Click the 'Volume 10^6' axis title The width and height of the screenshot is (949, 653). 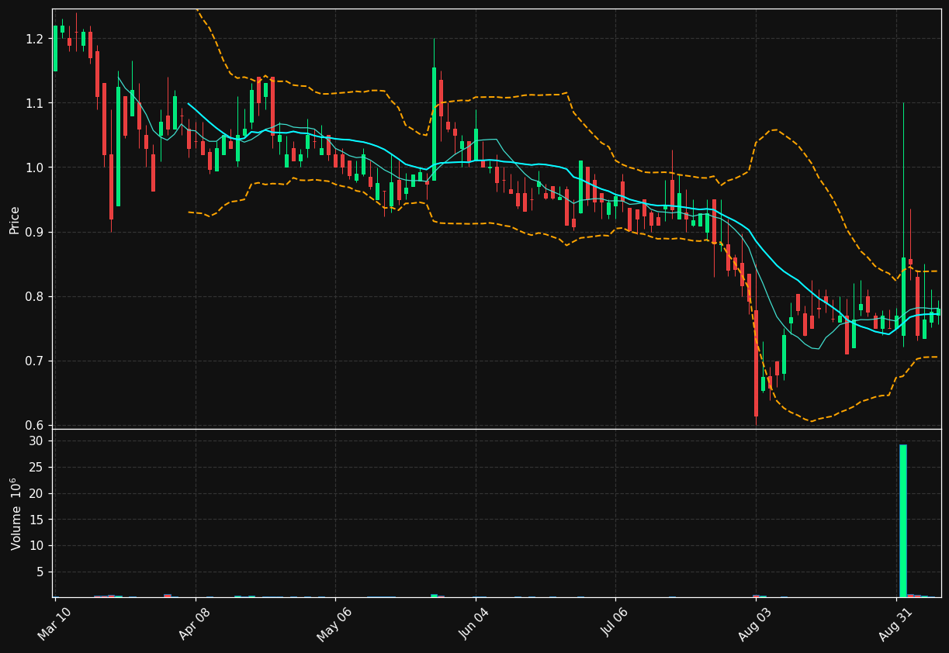[15, 513]
